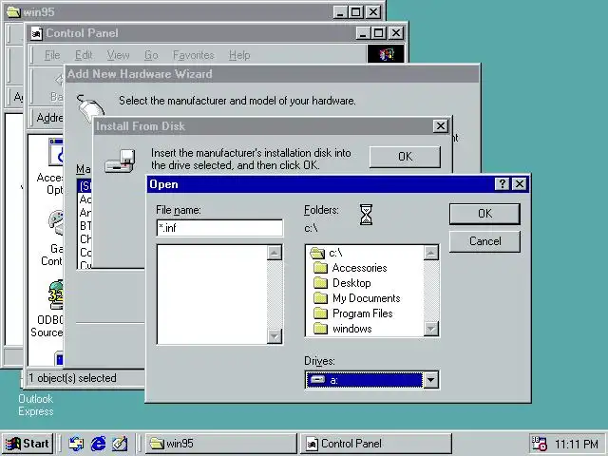Select Outlook Express desktop shortcut label

click(36, 405)
